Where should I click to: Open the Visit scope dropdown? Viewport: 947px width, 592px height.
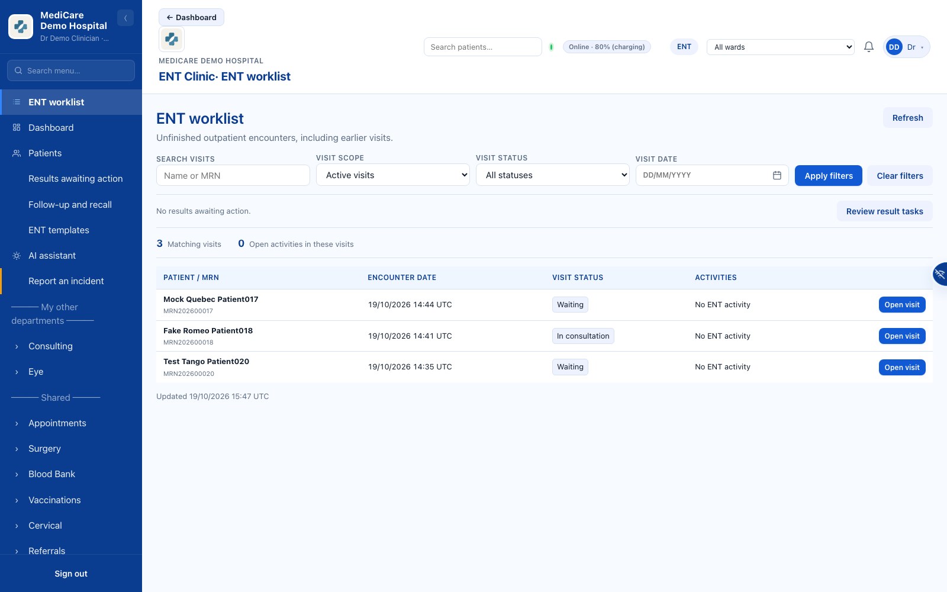tap(393, 175)
